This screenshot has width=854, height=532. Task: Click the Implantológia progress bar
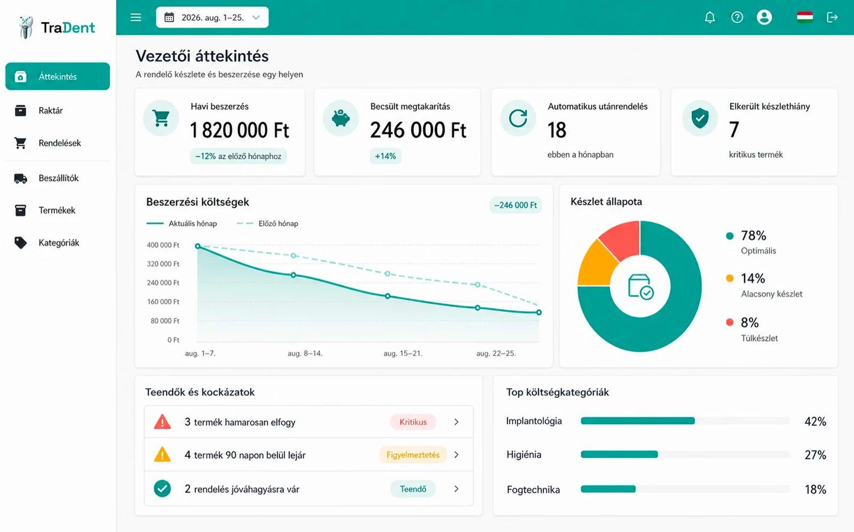pos(685,421)
